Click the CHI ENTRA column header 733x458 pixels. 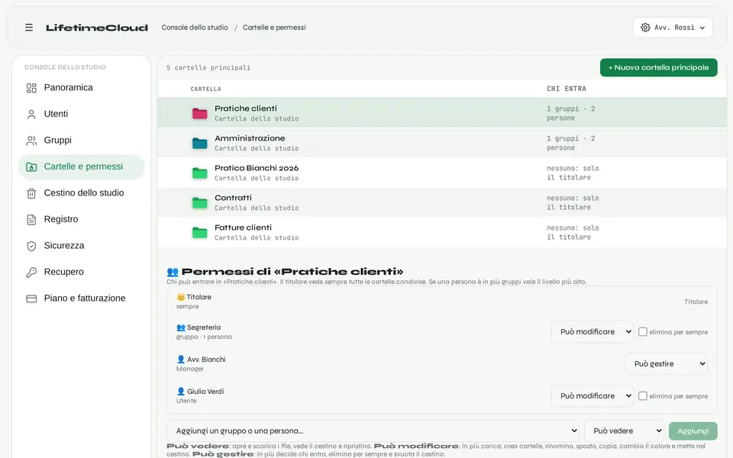point(566,89)
